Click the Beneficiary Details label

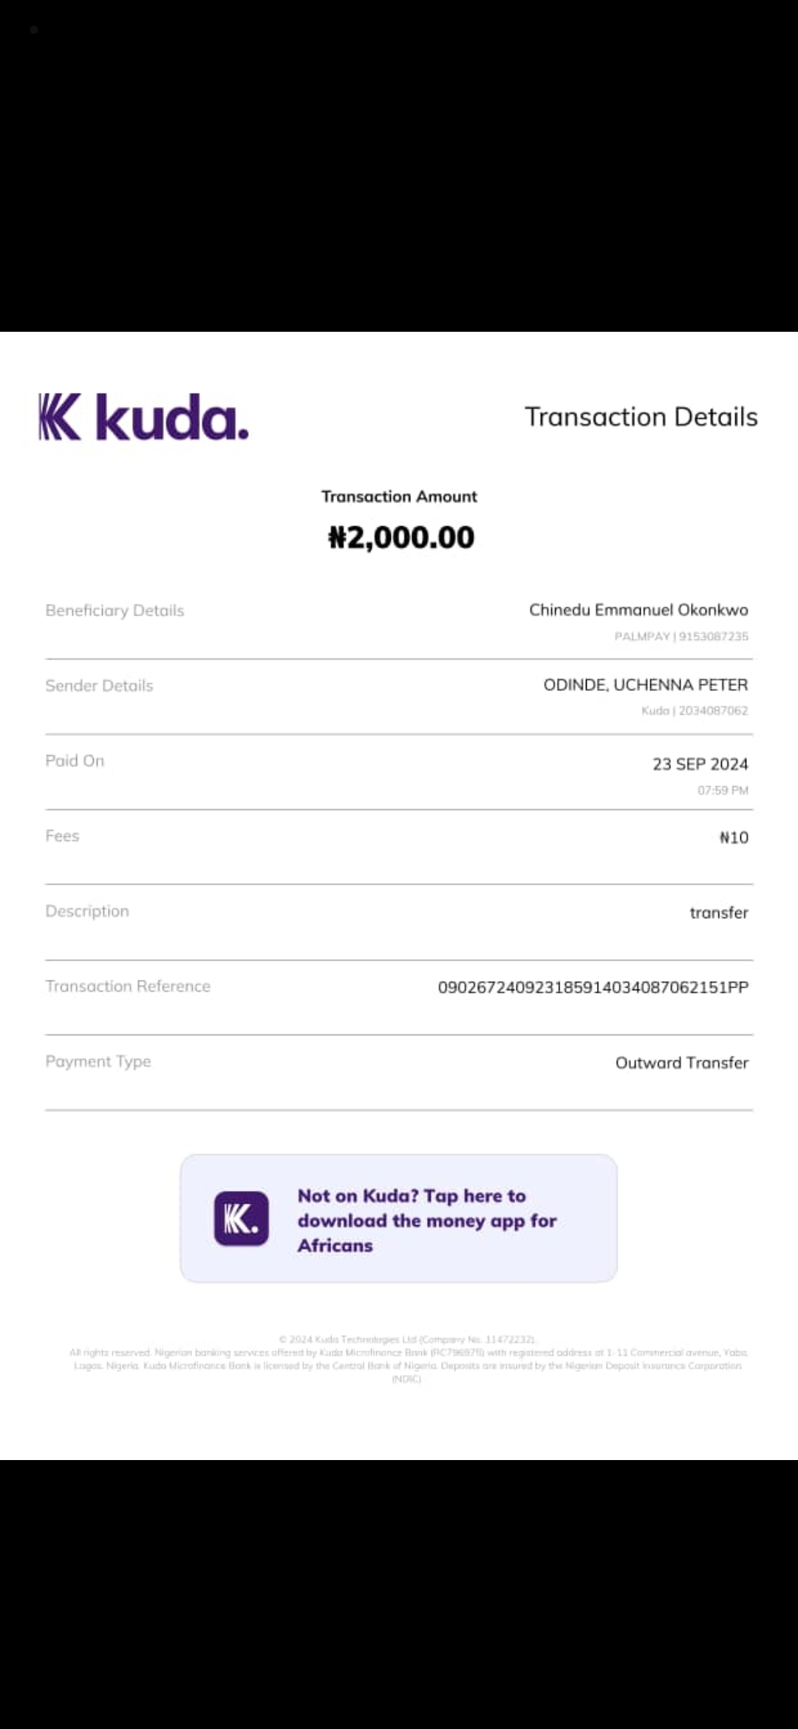click(x=115, y=610)
